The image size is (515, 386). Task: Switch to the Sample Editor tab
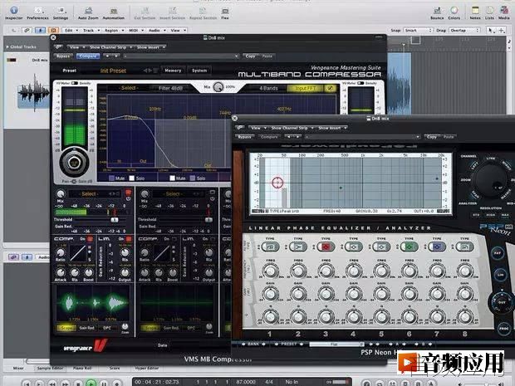click(50, 368)
